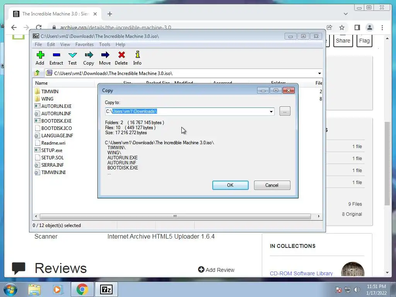Open the View menu
This screenshot has height=297, width=396.
point(65,44)
